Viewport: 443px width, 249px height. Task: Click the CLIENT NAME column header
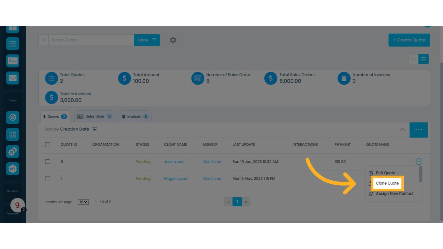tap(175, 145)
